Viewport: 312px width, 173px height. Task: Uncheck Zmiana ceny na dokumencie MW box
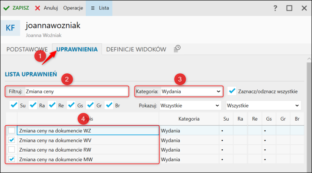[x=11, y=159]
